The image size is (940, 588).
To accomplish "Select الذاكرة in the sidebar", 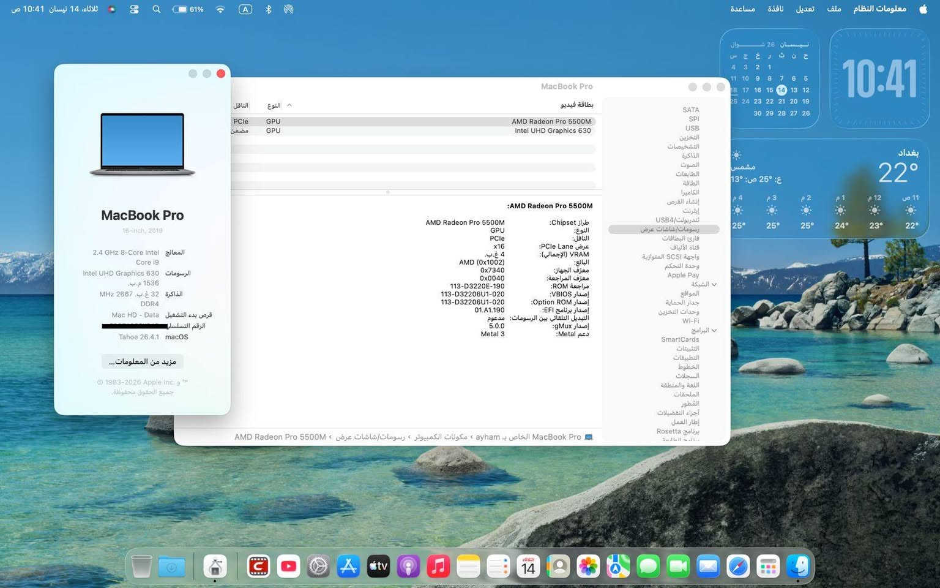I will (x=690, y=156).
